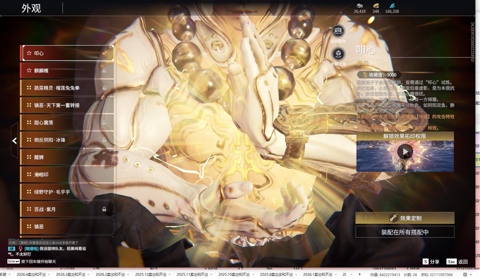The width and height of the screenshot is (480, 279).
Task: Click the 装配在所有搭配中 button
Action: 405,232
